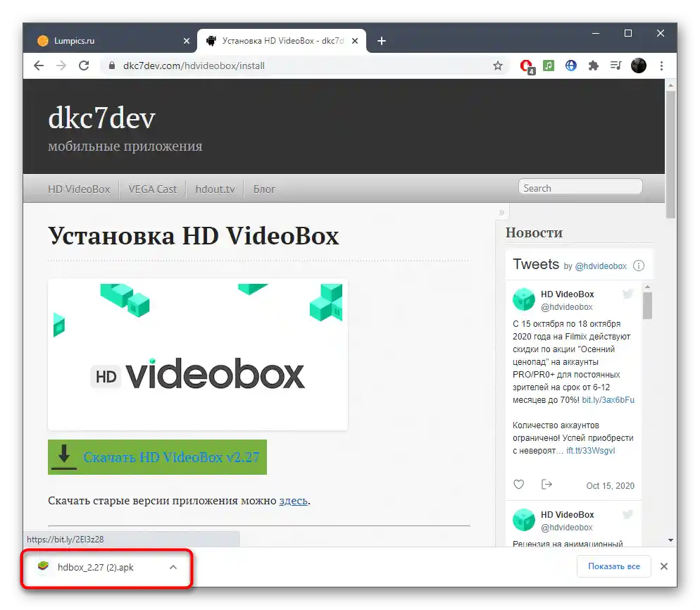Click the second tweet's HD VideoBox avatar
Image resolution: width=700 pixels, height=610 pixels.
tap(524, 520)
